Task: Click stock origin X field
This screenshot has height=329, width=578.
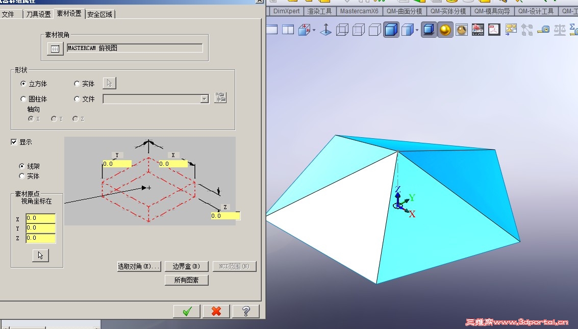Action: pos(40,218)
